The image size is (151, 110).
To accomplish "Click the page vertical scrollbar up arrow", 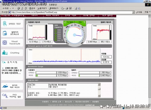I will pos(149,16).
